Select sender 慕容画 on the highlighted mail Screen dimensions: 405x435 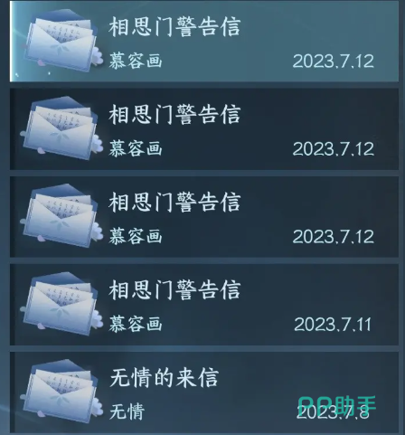tap(136, 61)
